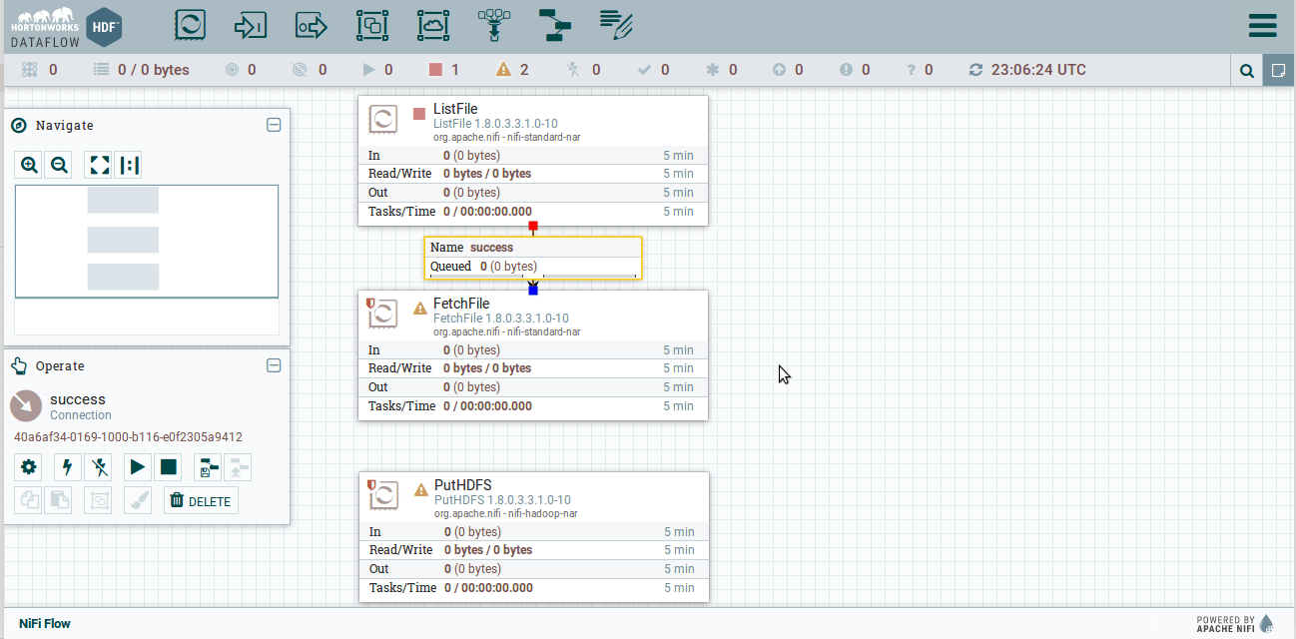The width and height of the screenshot is (1296, 639).
Task: Select the Template toolbar icon
Action: point(555,25)
